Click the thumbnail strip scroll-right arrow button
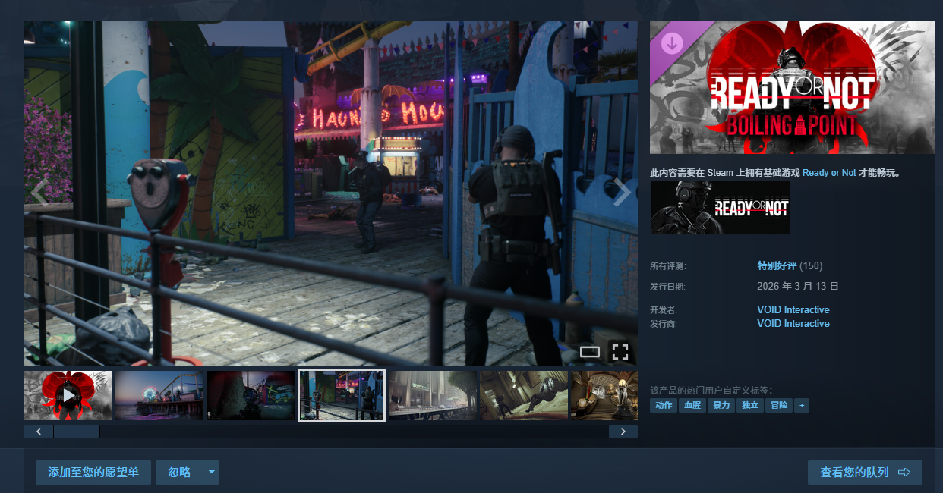This screenshot has width=943, height=493. 623,432
